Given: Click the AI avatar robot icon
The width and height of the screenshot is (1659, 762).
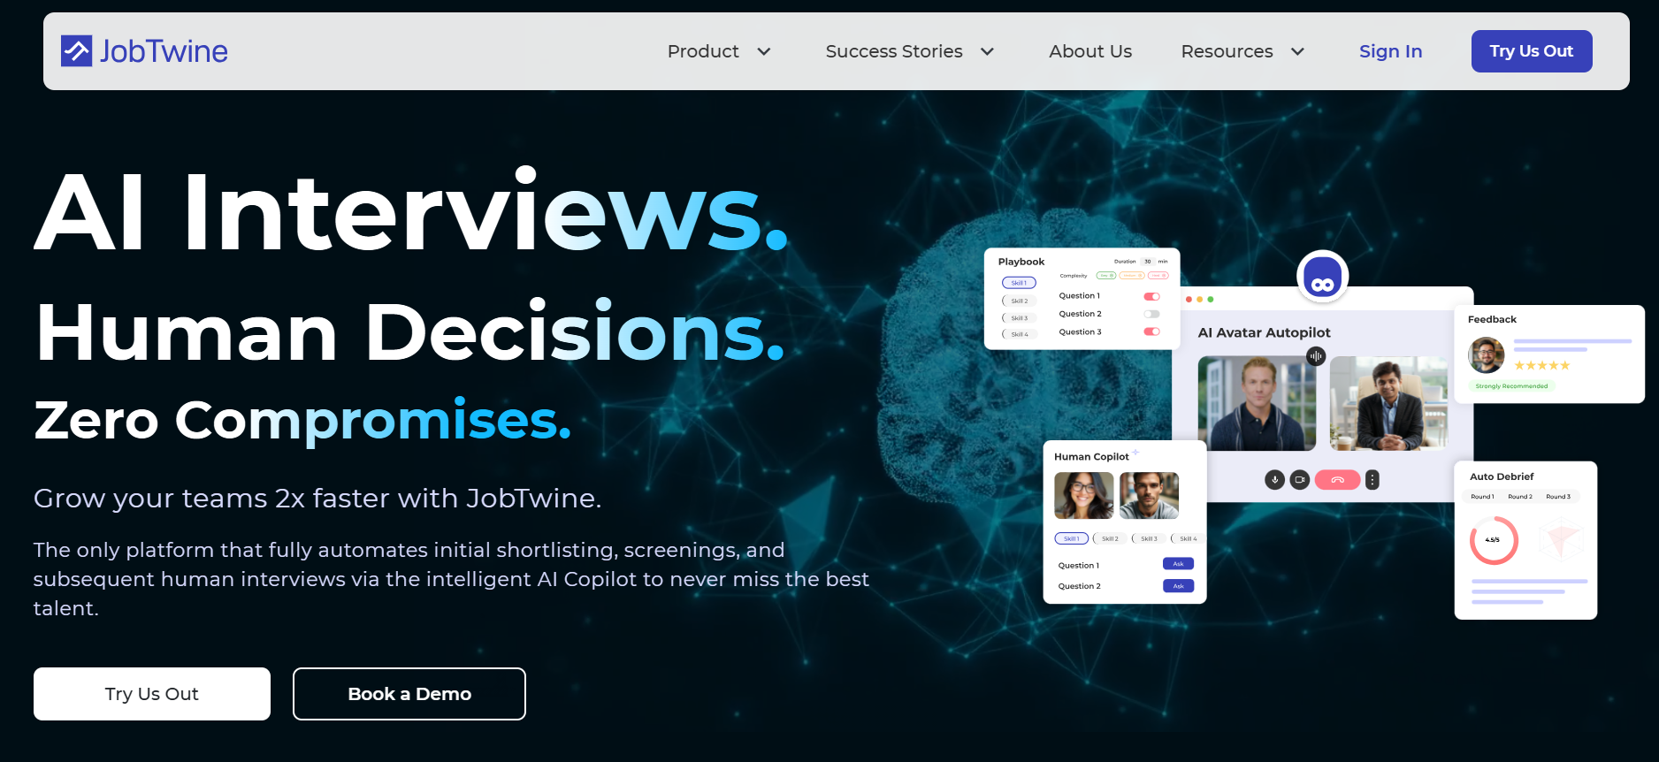Looking at the screenshot, I should click(x=1322, y=276).
